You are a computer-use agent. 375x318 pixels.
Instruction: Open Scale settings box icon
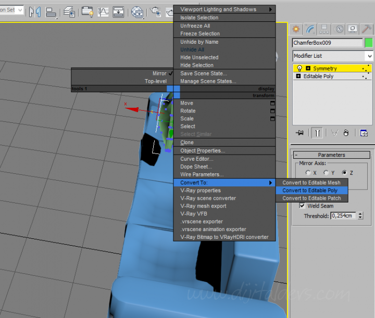(272, 119)
